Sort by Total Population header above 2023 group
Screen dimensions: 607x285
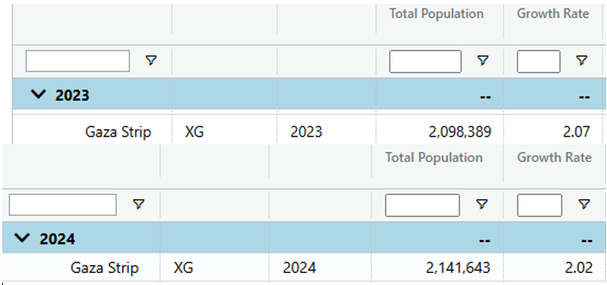(x=436, y=13)
